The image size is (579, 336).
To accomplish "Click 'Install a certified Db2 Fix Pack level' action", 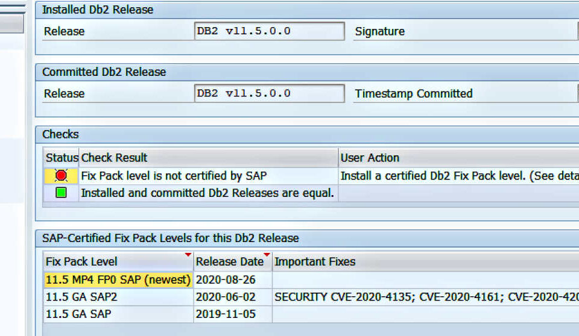I will (458, 176).
